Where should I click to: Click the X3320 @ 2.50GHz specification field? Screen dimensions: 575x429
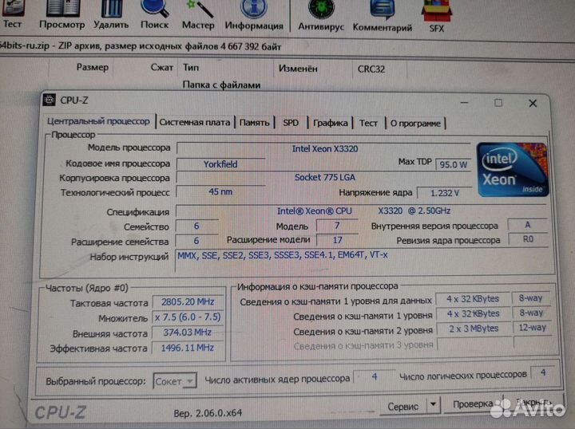363,211
